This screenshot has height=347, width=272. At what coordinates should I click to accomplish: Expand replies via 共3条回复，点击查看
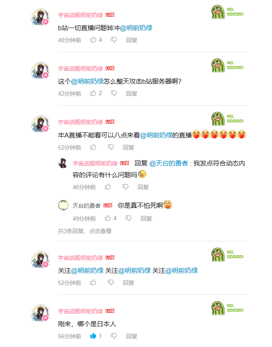pyautogui.click(x=85, y=231)
